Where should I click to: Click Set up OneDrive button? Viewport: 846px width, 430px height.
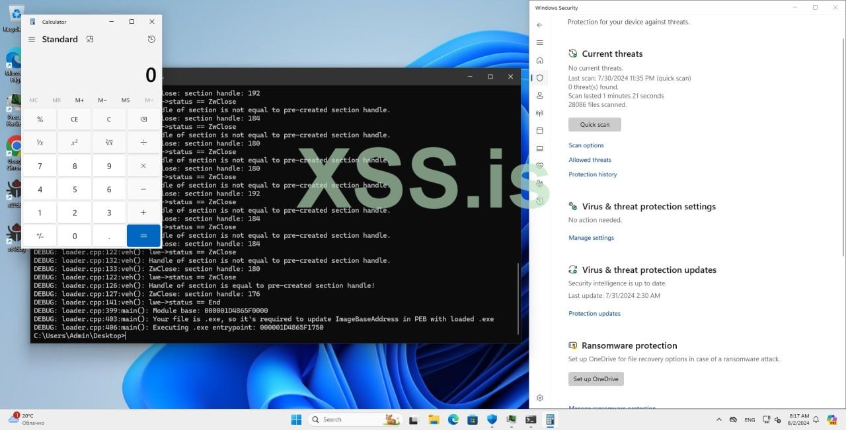[x=596, y=379]
